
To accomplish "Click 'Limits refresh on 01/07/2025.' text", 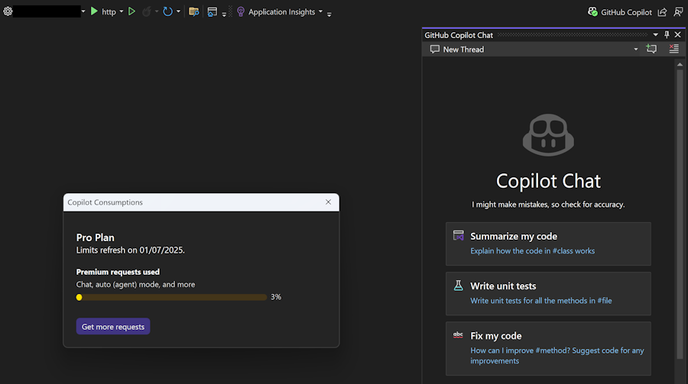I will tap(130, 250).
